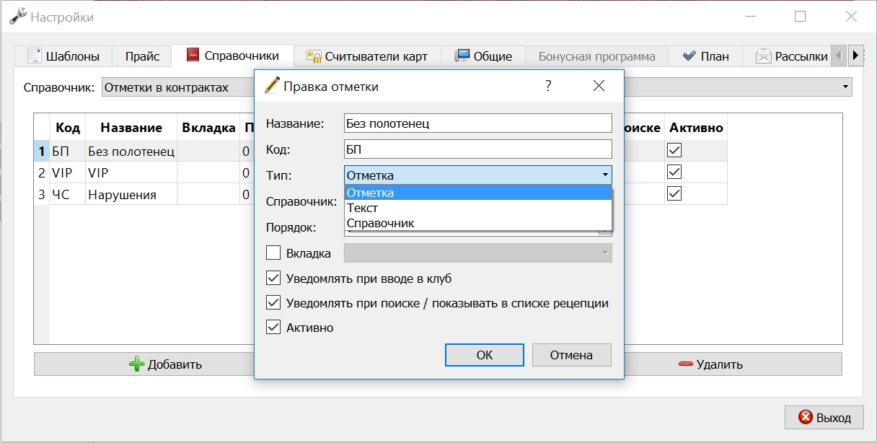Viewport: 877px width, 443px height.
Task: Select the Нарушения table cell
Action: [131, 195]
